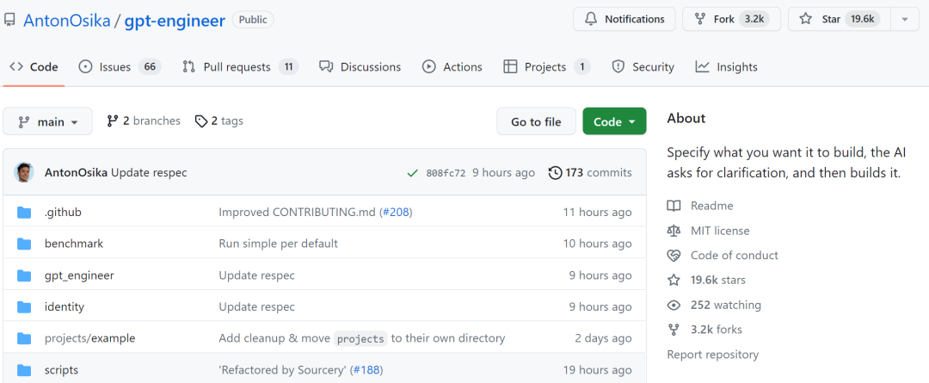Click the folder icon for scripts
Viewport: 929px width, 383px height.
coord(24,370)
